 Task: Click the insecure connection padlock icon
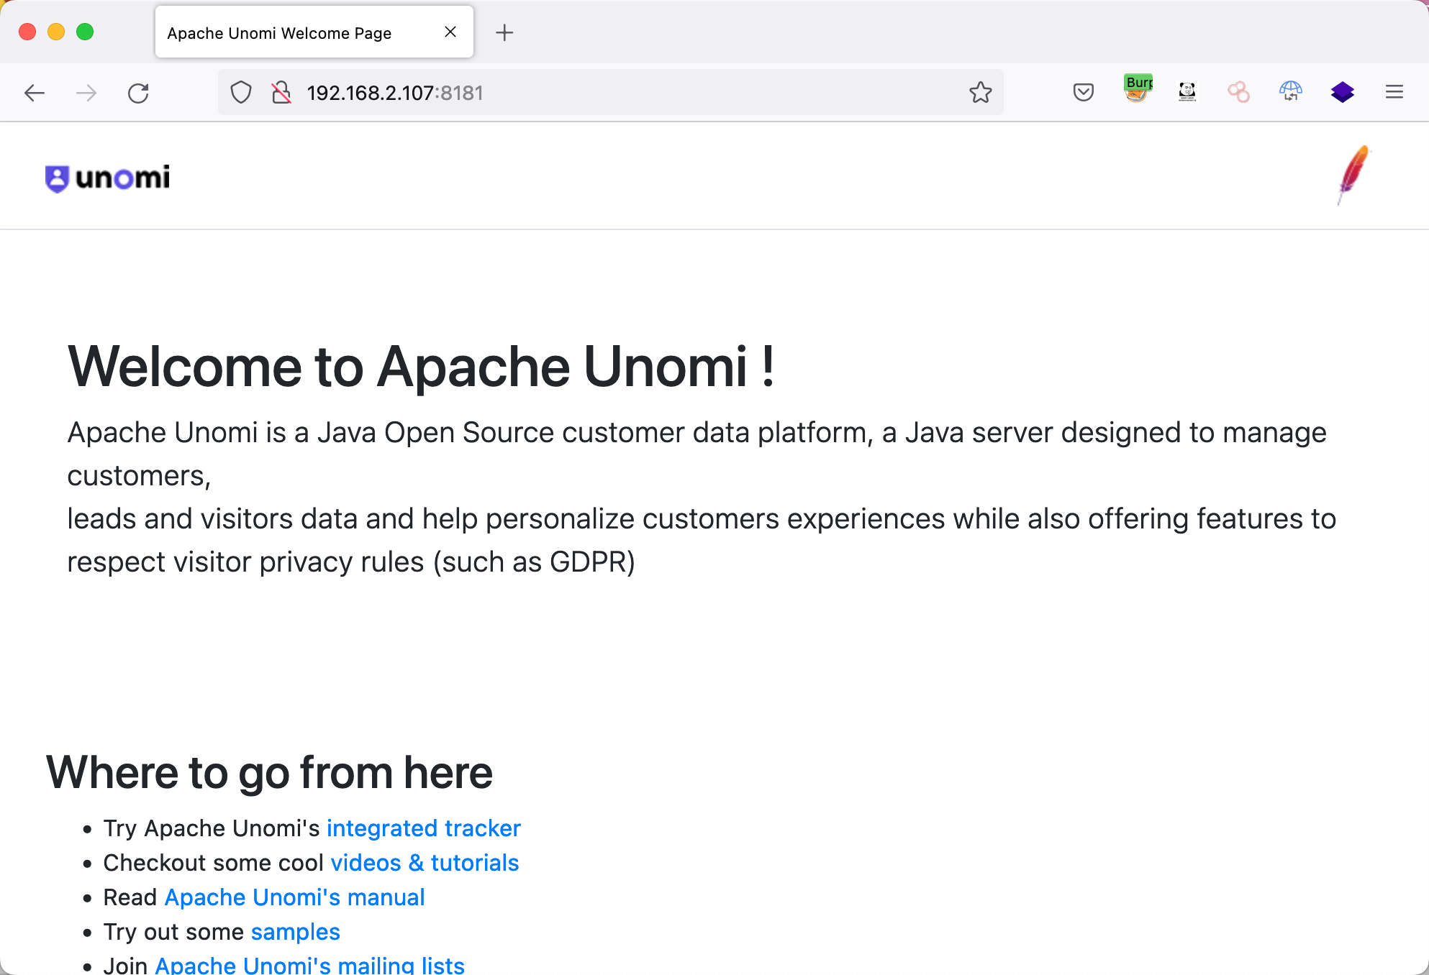tap(281, 93)
